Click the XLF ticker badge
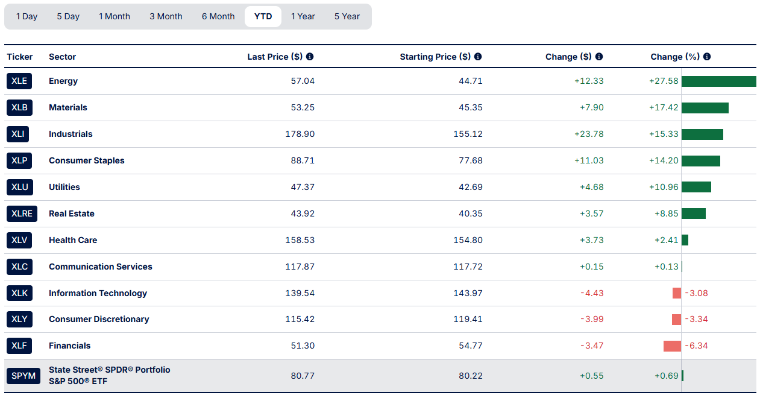The image size is (760, 395). [x=19, y=346]
